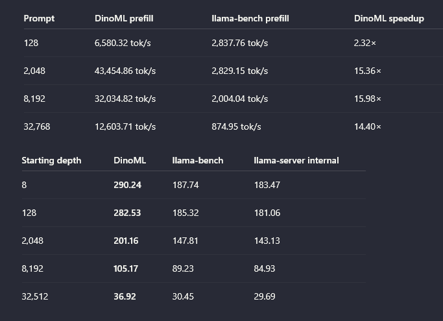
Task: Click the llama-bench prefill header
Action: [250, 19]
